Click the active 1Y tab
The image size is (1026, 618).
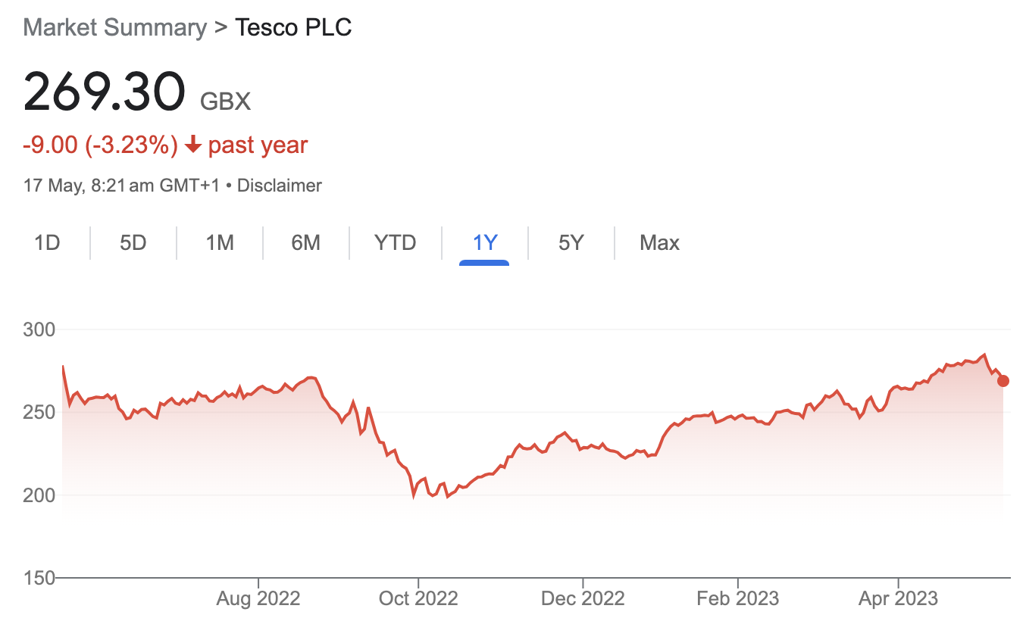(484, 243)
